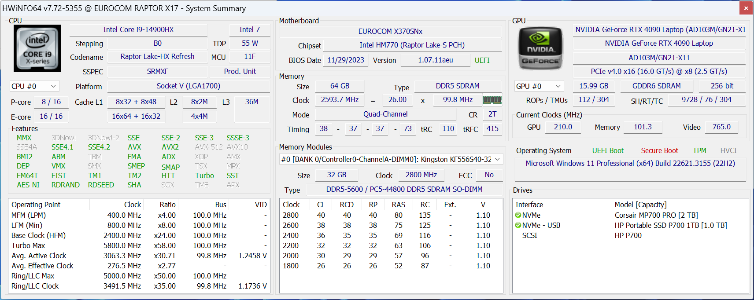Screen dimensions: 754x300
Task: Click the GPU clock 210.0 field
Action: click(x=563, y=127)
